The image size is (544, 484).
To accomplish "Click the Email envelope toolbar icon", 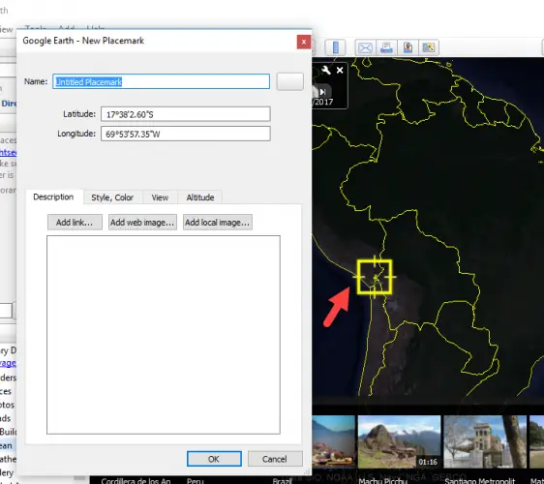I will 365,47.
